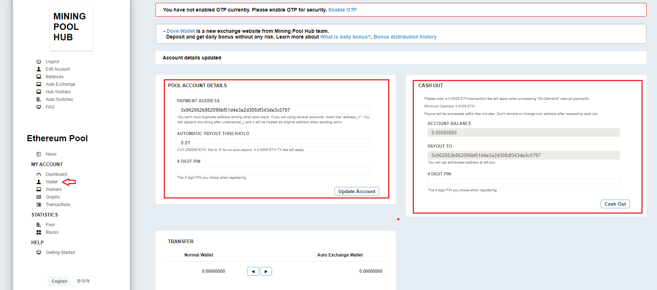This screenshot has height=290, width=657.
Task: Click the automatic payout threshold field
Action: (273, 143)
